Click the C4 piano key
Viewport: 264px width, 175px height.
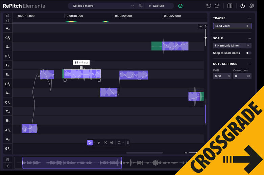(x=7, y=111)
